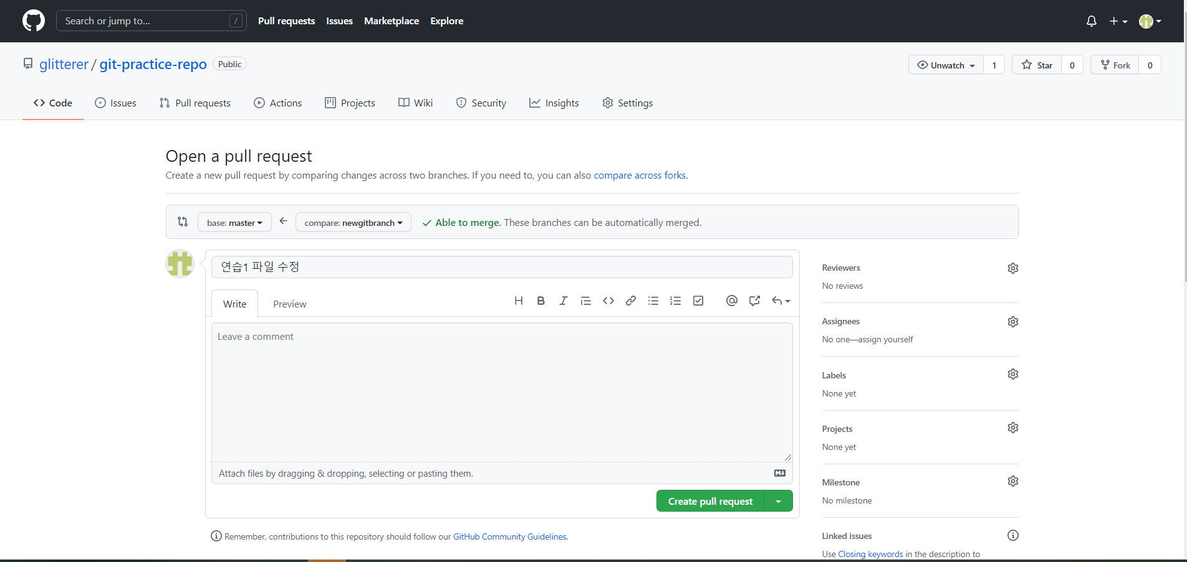Open saved replies dropdown arrow
The image size is (1187, 562).
tap(781, 301)
